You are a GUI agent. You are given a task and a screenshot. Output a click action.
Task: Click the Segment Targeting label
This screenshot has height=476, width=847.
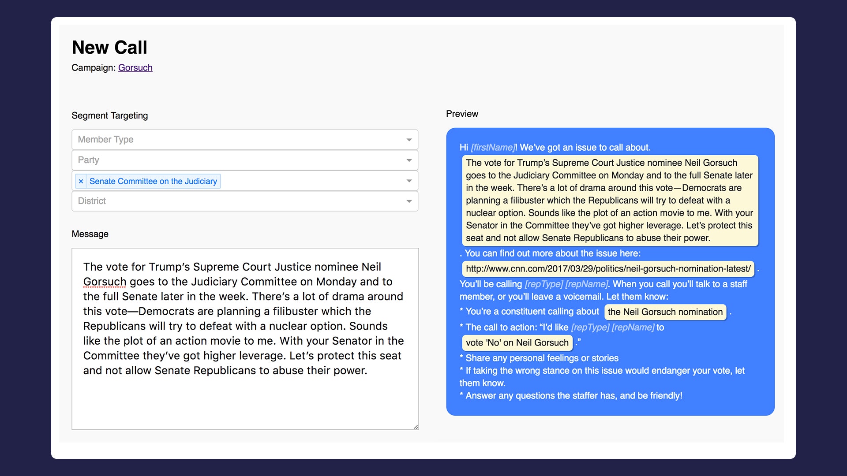110,115
